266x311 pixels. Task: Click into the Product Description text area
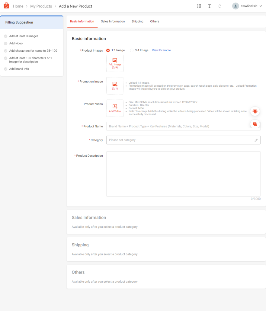(x=183, y=174)
